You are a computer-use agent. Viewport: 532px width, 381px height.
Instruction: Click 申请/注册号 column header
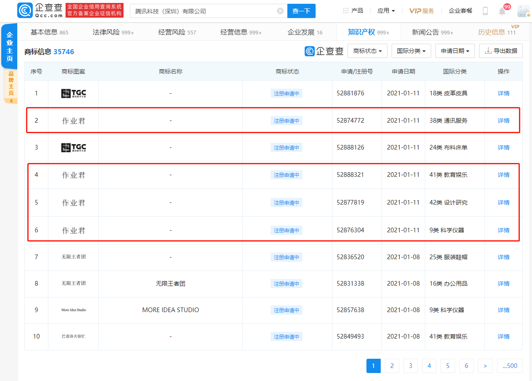click(x=357, y=71)
